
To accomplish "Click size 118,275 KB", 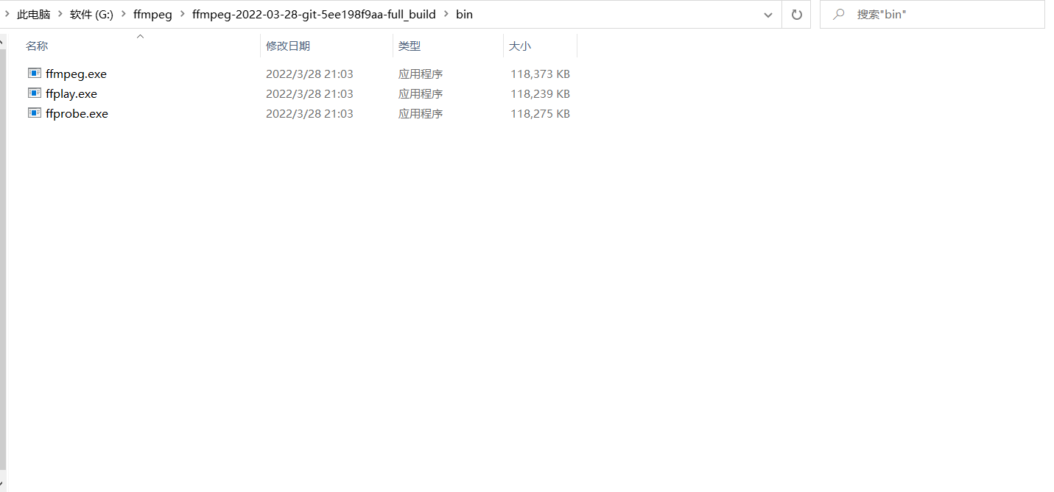I will (x=540, y=113).
